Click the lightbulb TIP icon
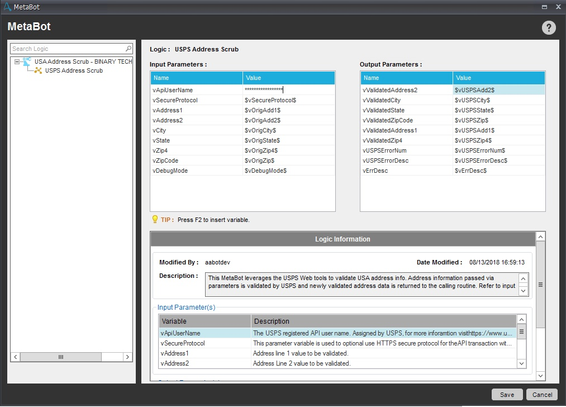This screenshot has height=407, width=566. (x=155, y=220)
